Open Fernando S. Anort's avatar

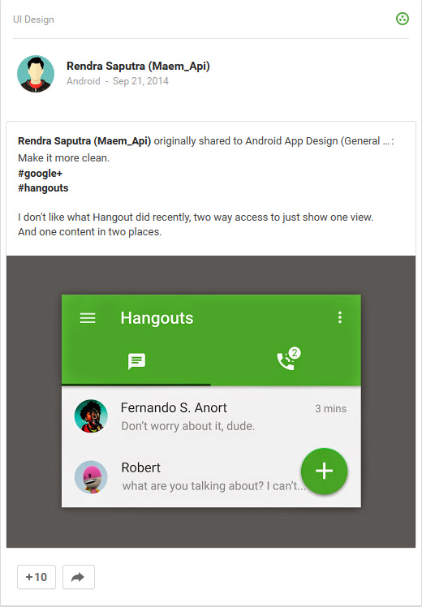91,416
